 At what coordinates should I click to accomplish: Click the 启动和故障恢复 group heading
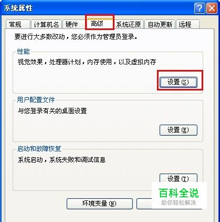tap(39, 149)
